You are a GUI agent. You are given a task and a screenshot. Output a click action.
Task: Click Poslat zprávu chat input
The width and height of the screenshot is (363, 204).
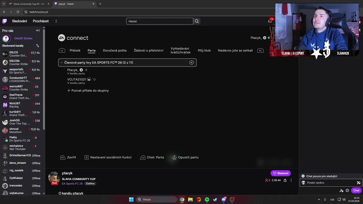coord(331,183)
